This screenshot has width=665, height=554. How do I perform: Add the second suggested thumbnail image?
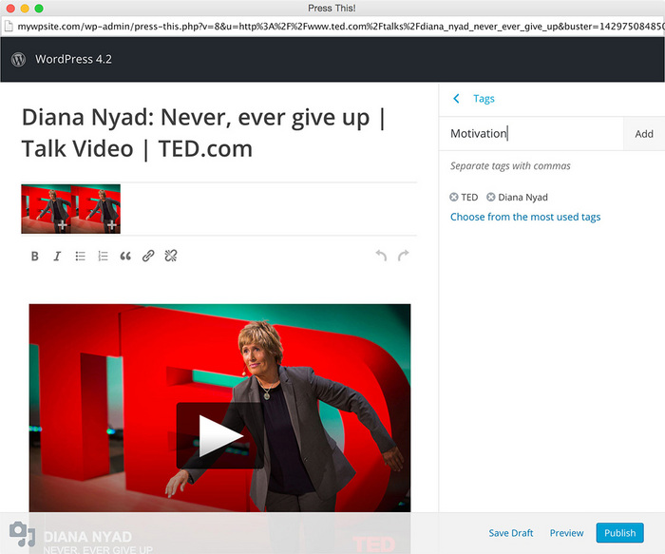[x=96, y=209]
